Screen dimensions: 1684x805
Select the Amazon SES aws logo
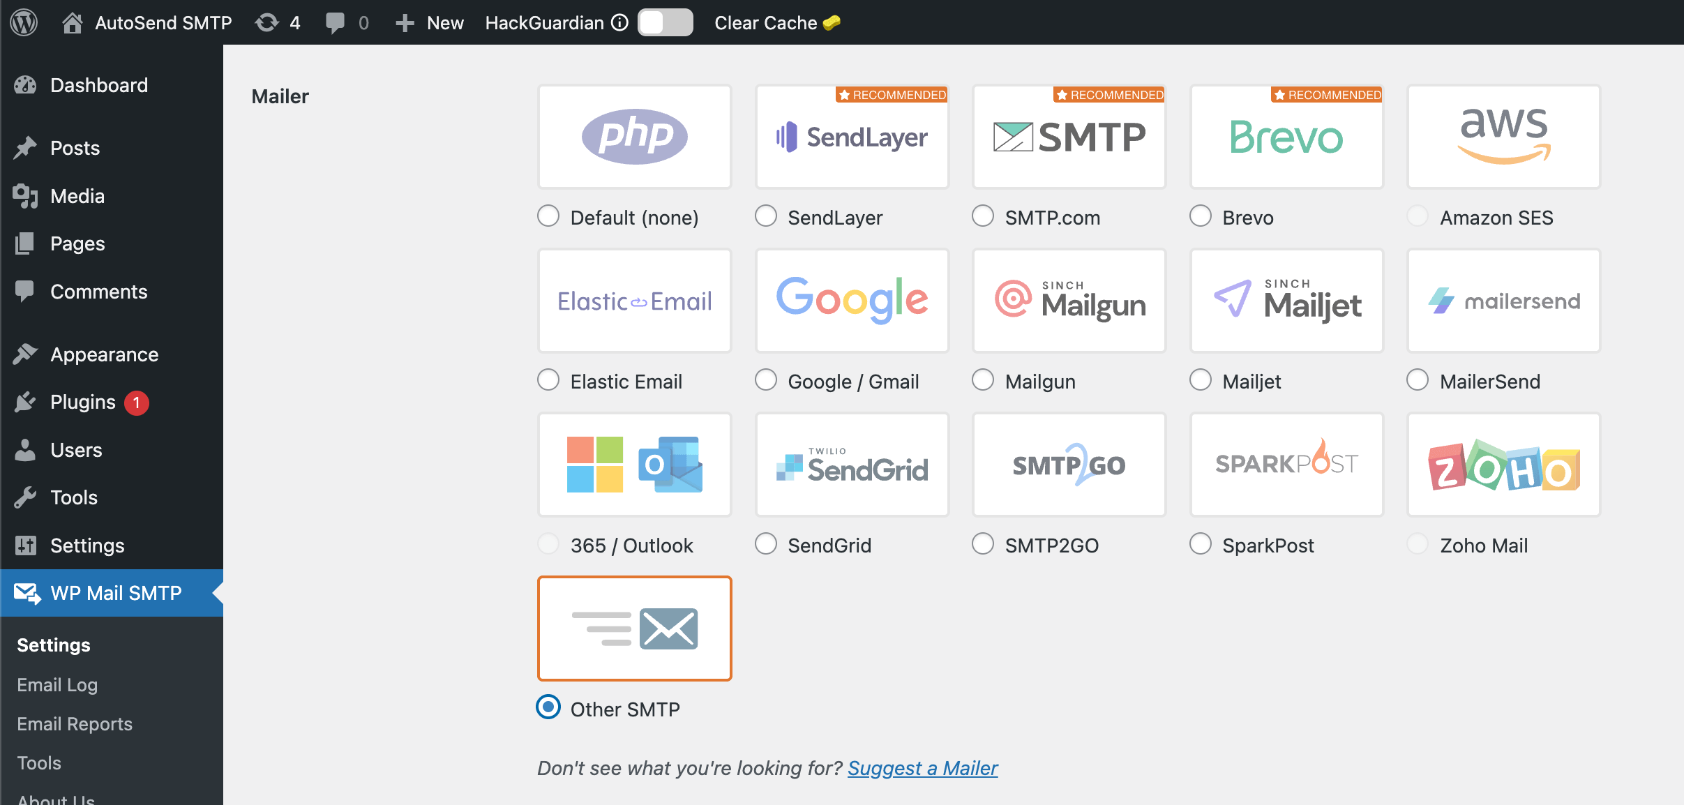tap(1503, 137)
